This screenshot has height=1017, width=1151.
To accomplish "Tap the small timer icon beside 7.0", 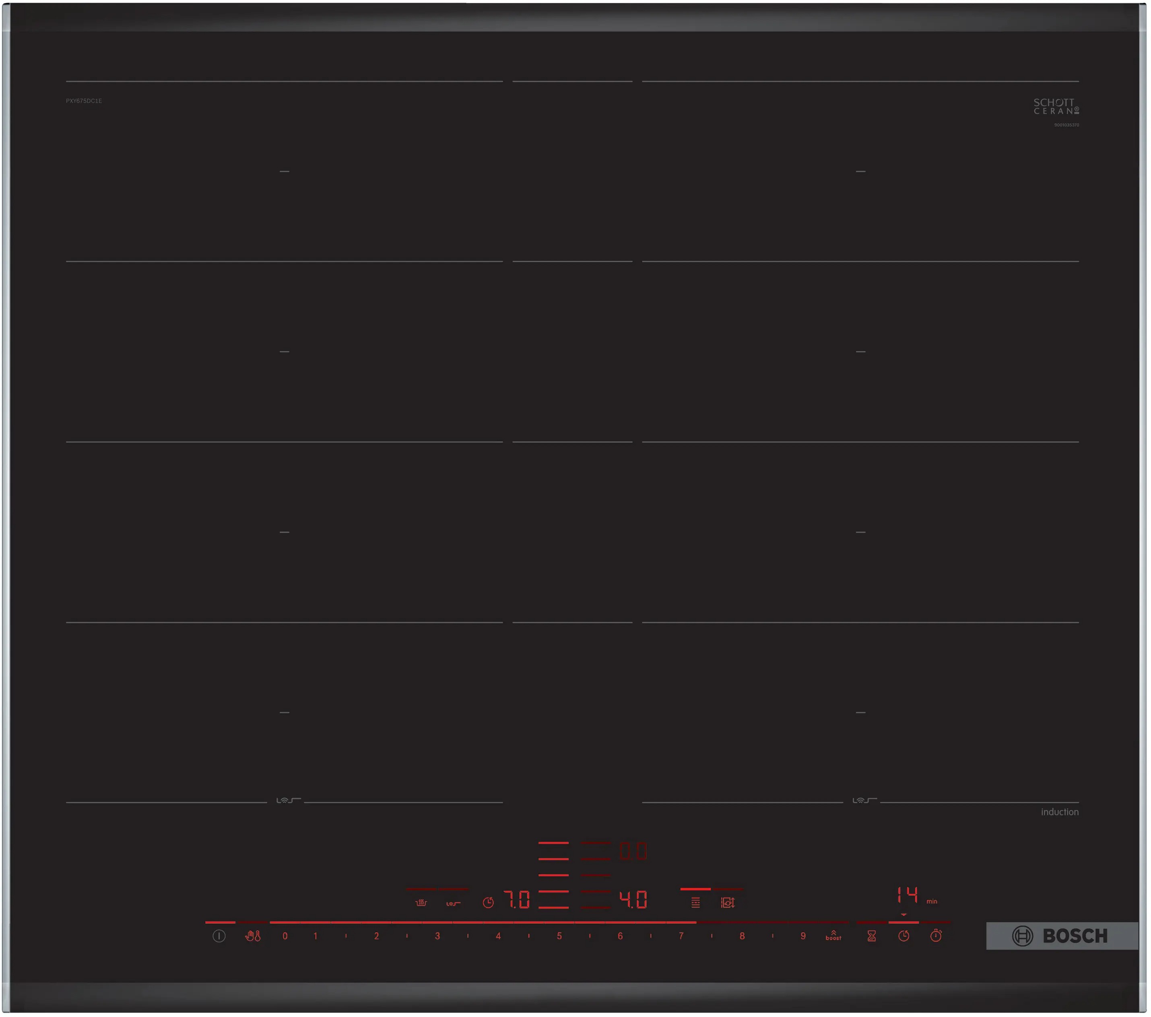I will tap(488, 903).
